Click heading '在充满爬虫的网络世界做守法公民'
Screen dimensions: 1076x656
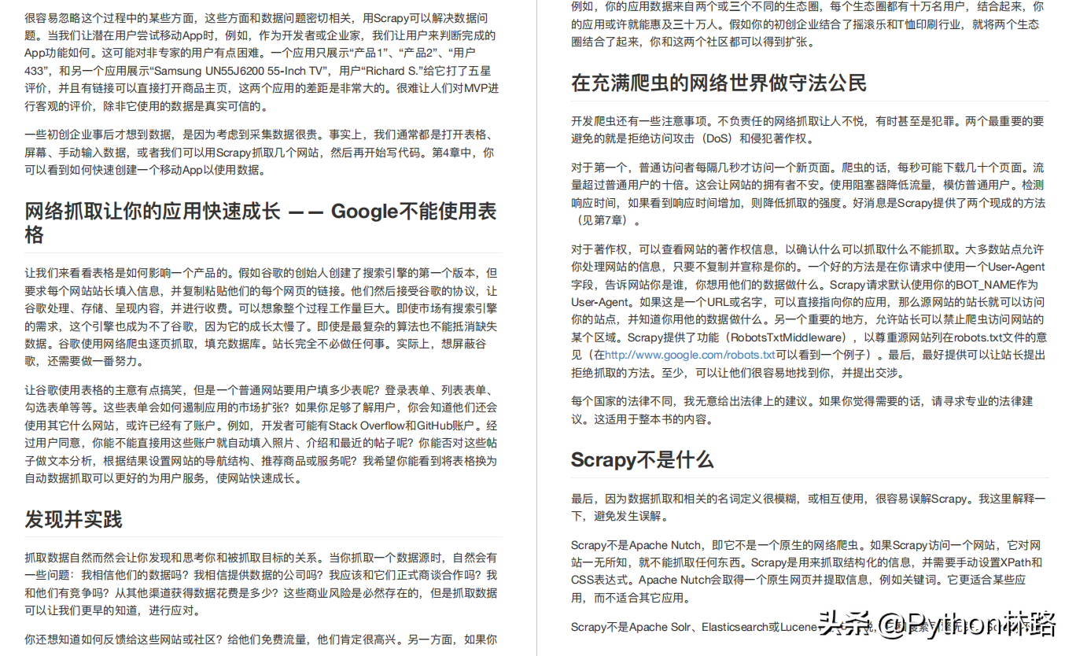pos(718,83)
